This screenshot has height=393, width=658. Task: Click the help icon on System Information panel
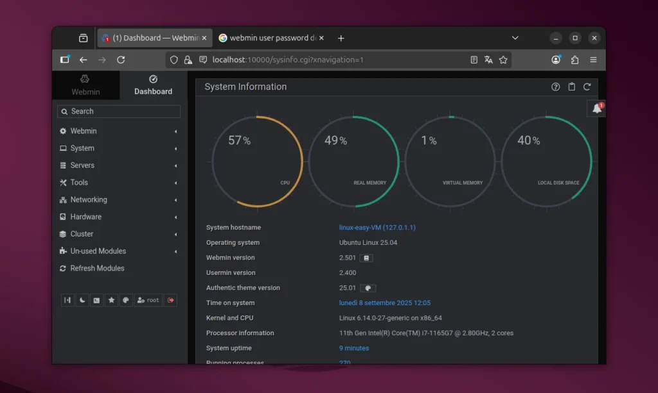[x=555, y=87]
